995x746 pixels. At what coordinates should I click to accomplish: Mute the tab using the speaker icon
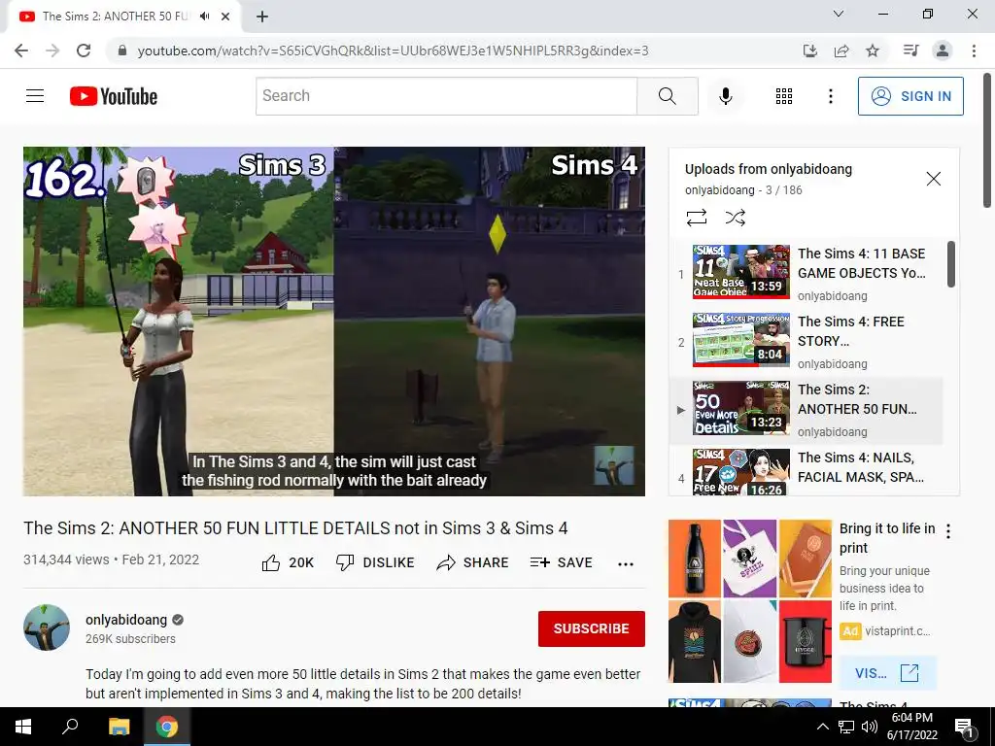pyautogui.click(x=204, y=17)
